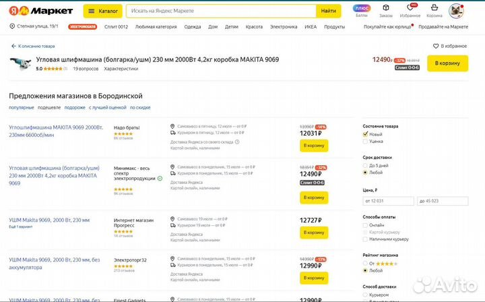485x302 pixels.
Task: Open the Дом category
Action: pos(213,27)
